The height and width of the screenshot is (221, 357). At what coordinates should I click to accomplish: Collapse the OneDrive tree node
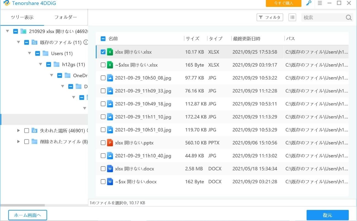pos(51,75)
